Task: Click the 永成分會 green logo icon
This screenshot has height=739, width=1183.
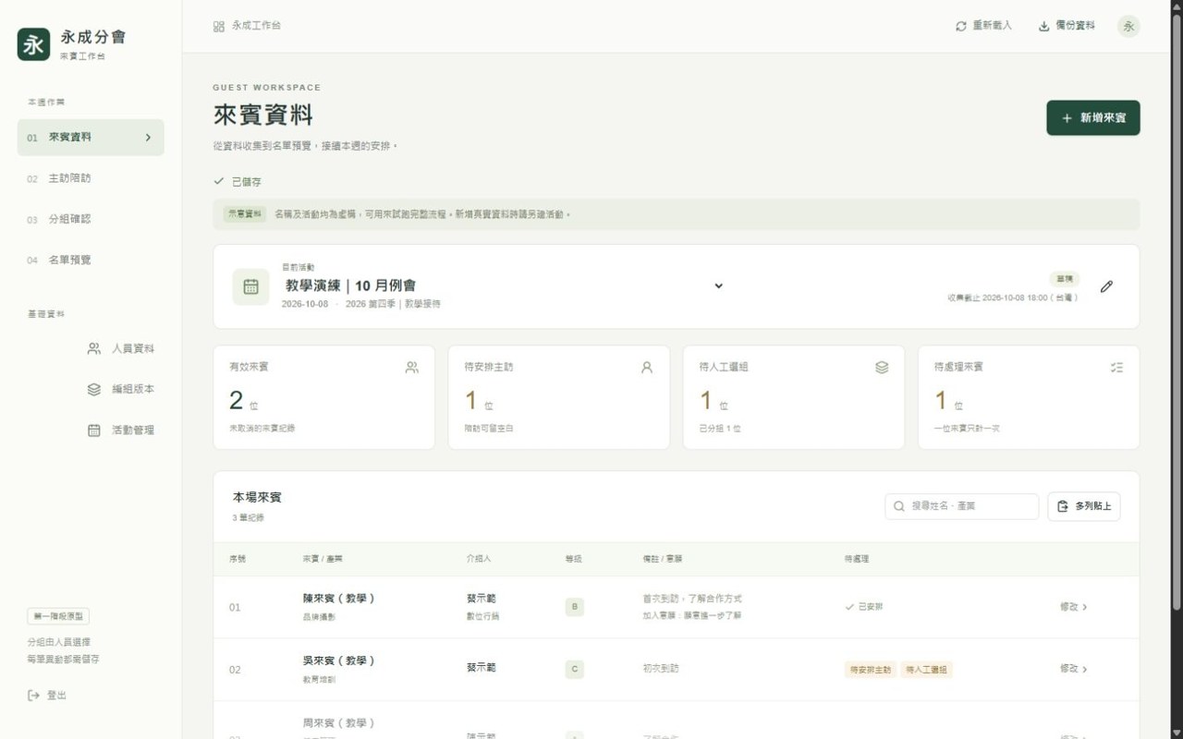Action: point(34,44)
